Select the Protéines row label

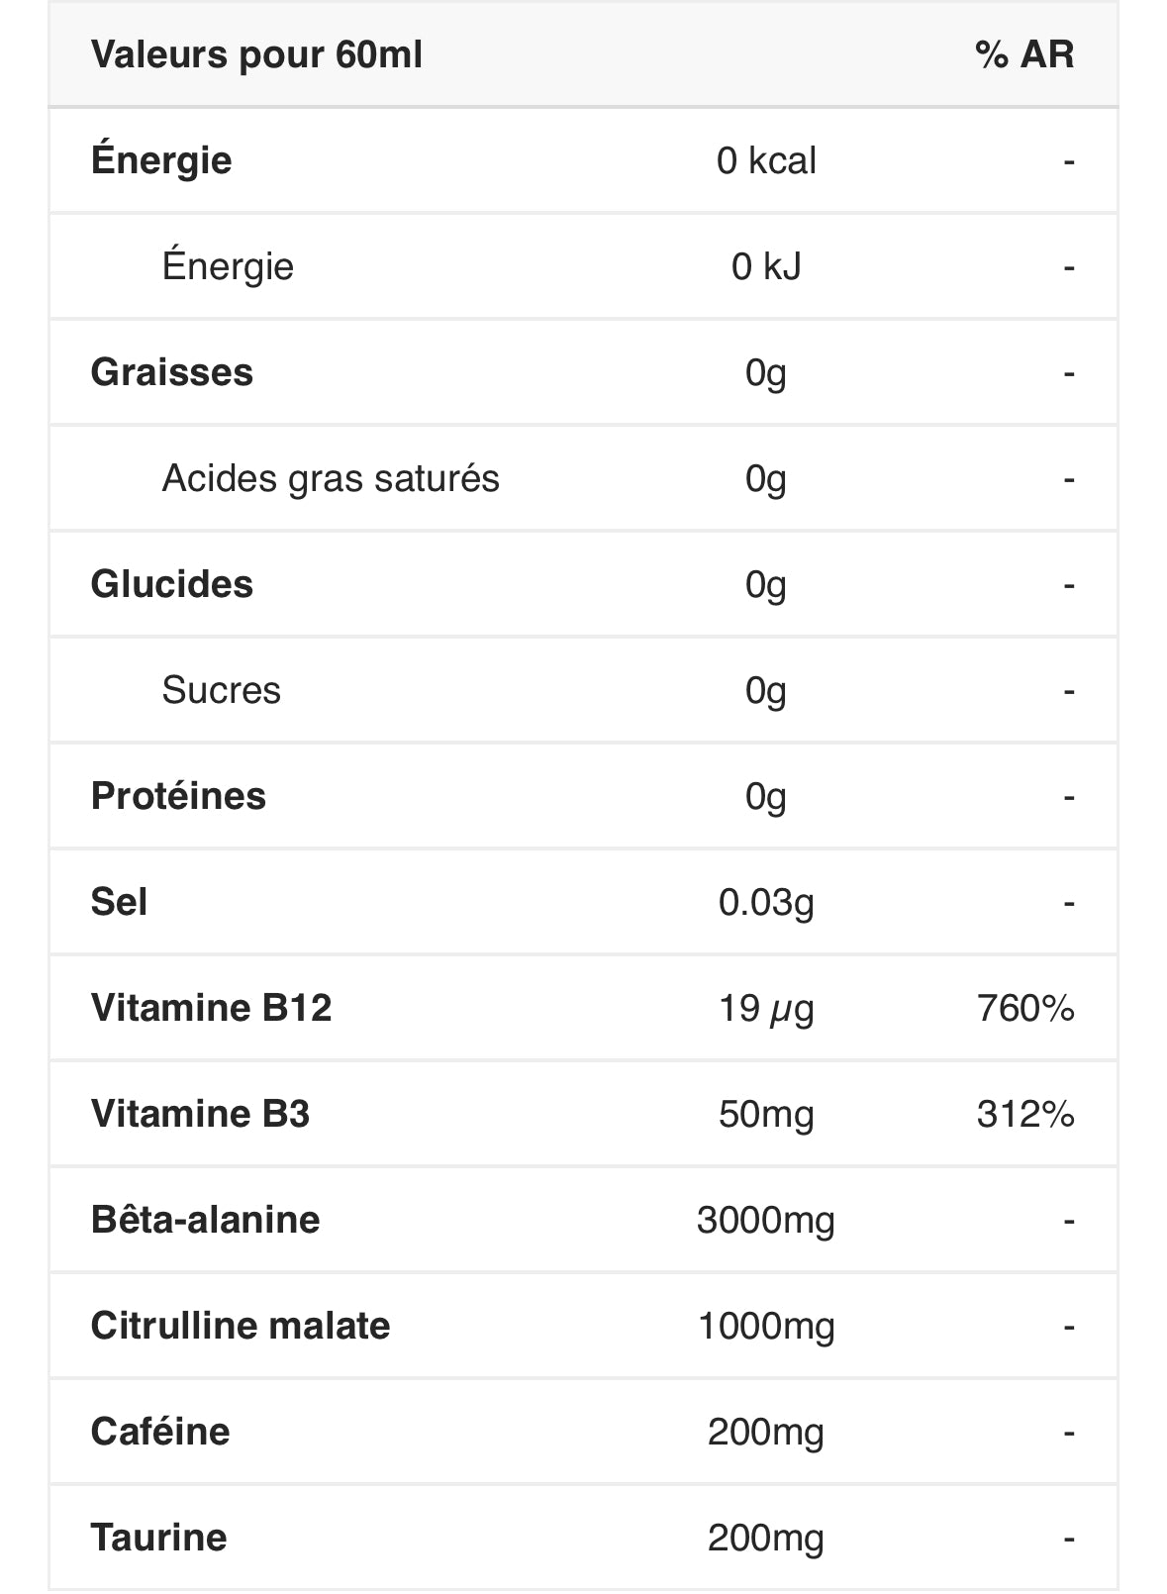(x=178, y=796)
